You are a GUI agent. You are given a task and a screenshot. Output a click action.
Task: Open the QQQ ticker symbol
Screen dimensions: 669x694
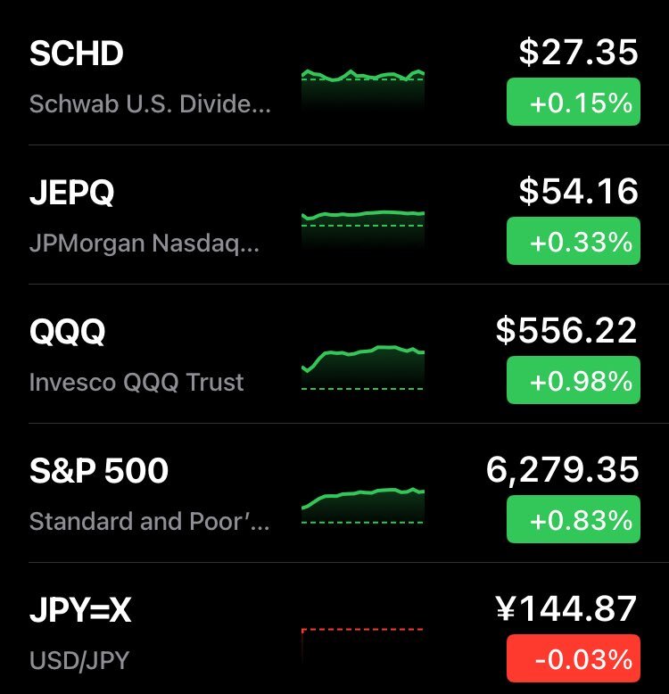click(68, 332)
